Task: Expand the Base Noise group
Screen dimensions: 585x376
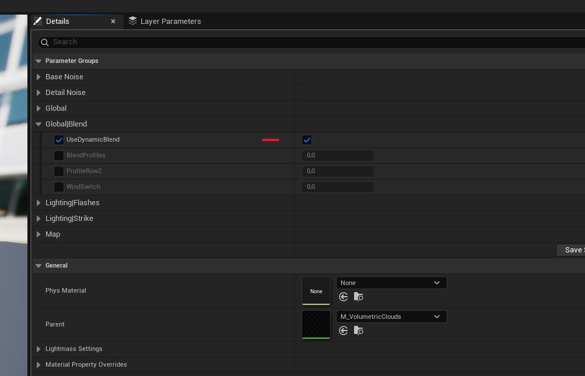Action: tap(38, 77)
